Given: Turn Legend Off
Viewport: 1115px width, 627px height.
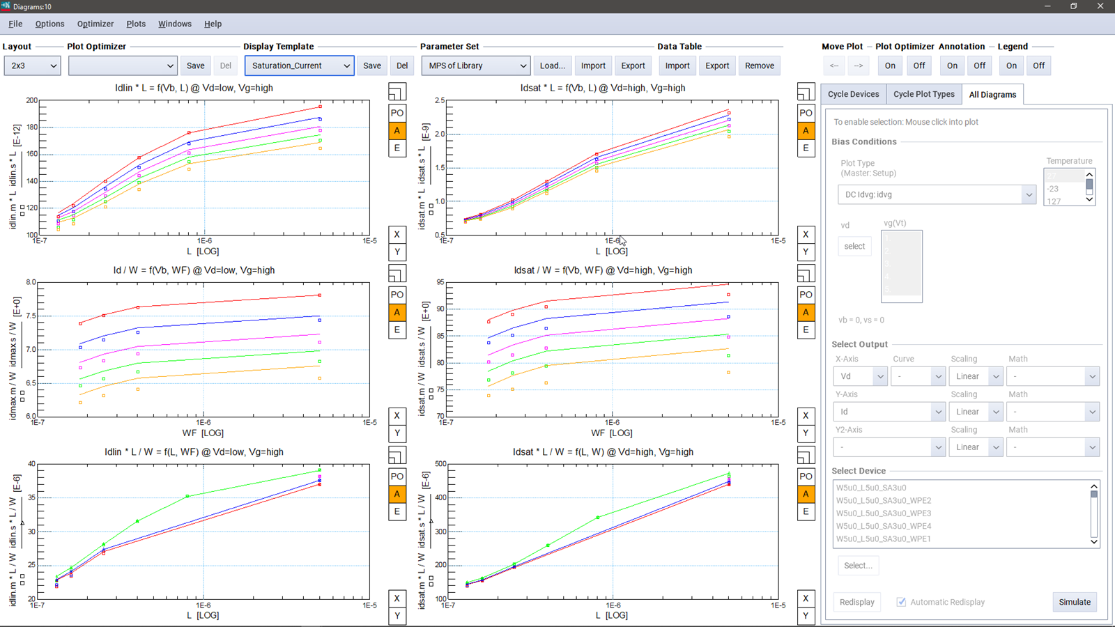Looking at the screenshot, I should [1038, 65].
